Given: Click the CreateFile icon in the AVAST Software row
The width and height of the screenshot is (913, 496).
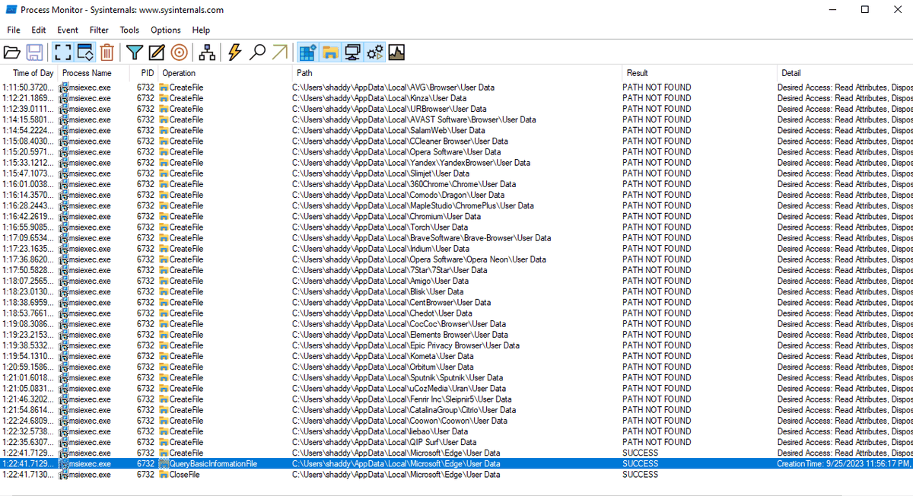Looking at the screenshot, I should (163, 119).
